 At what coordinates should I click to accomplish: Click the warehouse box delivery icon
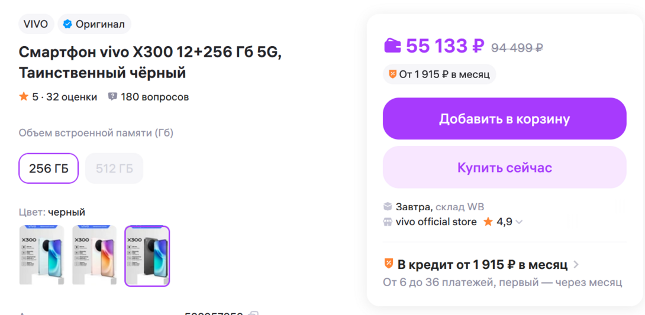click(x=388, y=207)
